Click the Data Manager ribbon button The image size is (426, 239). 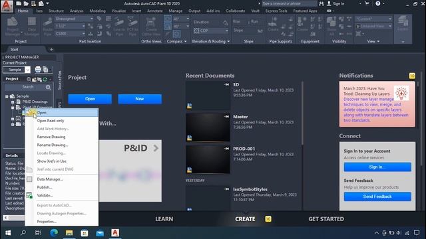click(x=31, y=27)
